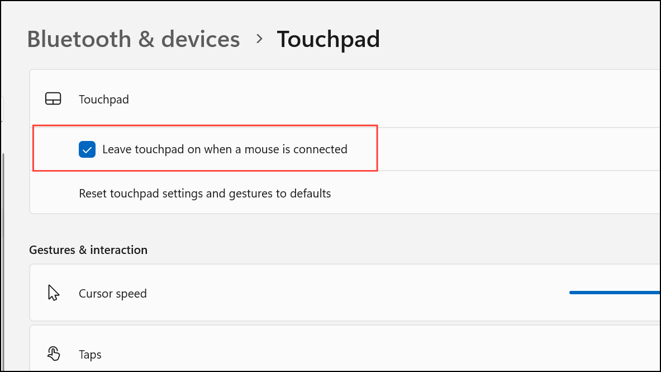This screenshot has height=372, width=661.
Task: Click the cursor pointer symbol in Gestures section
Action: [53, 292]
